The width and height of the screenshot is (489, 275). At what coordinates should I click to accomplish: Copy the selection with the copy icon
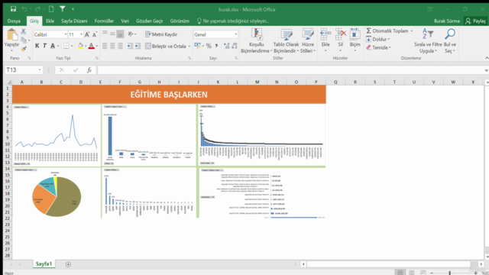pos(24,40)
